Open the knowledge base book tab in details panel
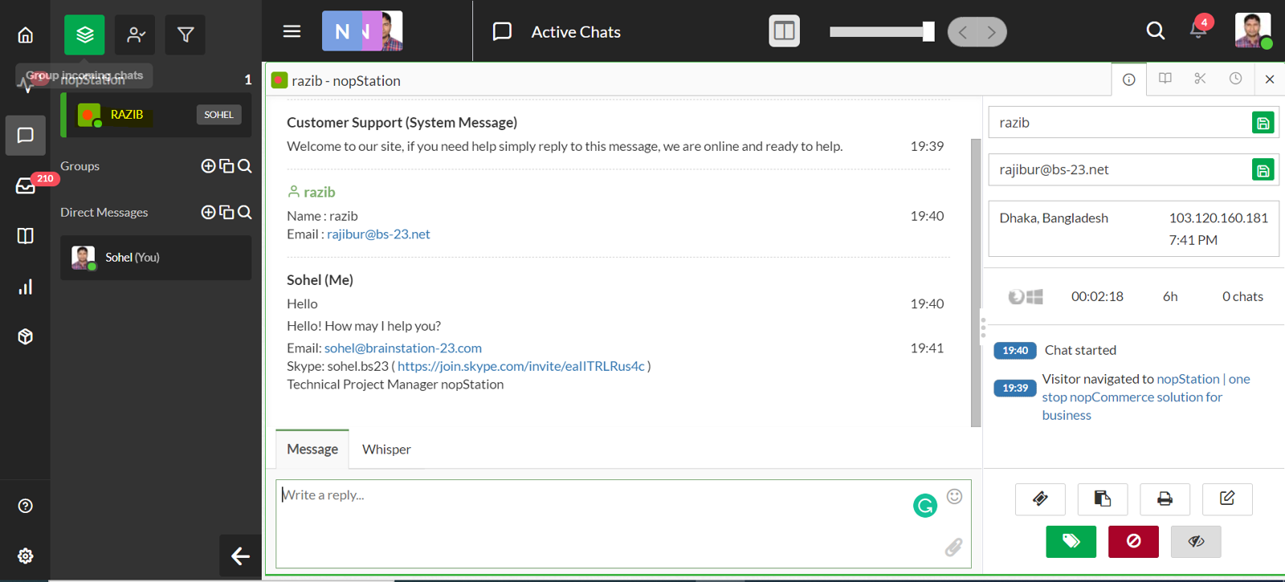1285x582 pixels. (1165, 79)
